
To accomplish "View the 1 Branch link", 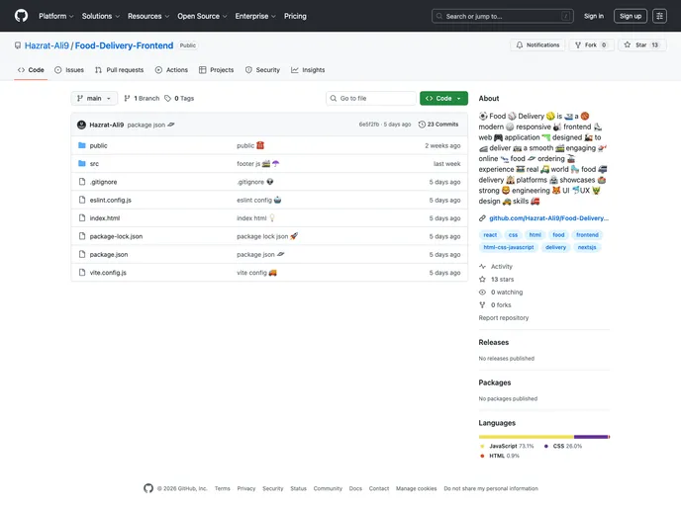I will coord(142,99).
